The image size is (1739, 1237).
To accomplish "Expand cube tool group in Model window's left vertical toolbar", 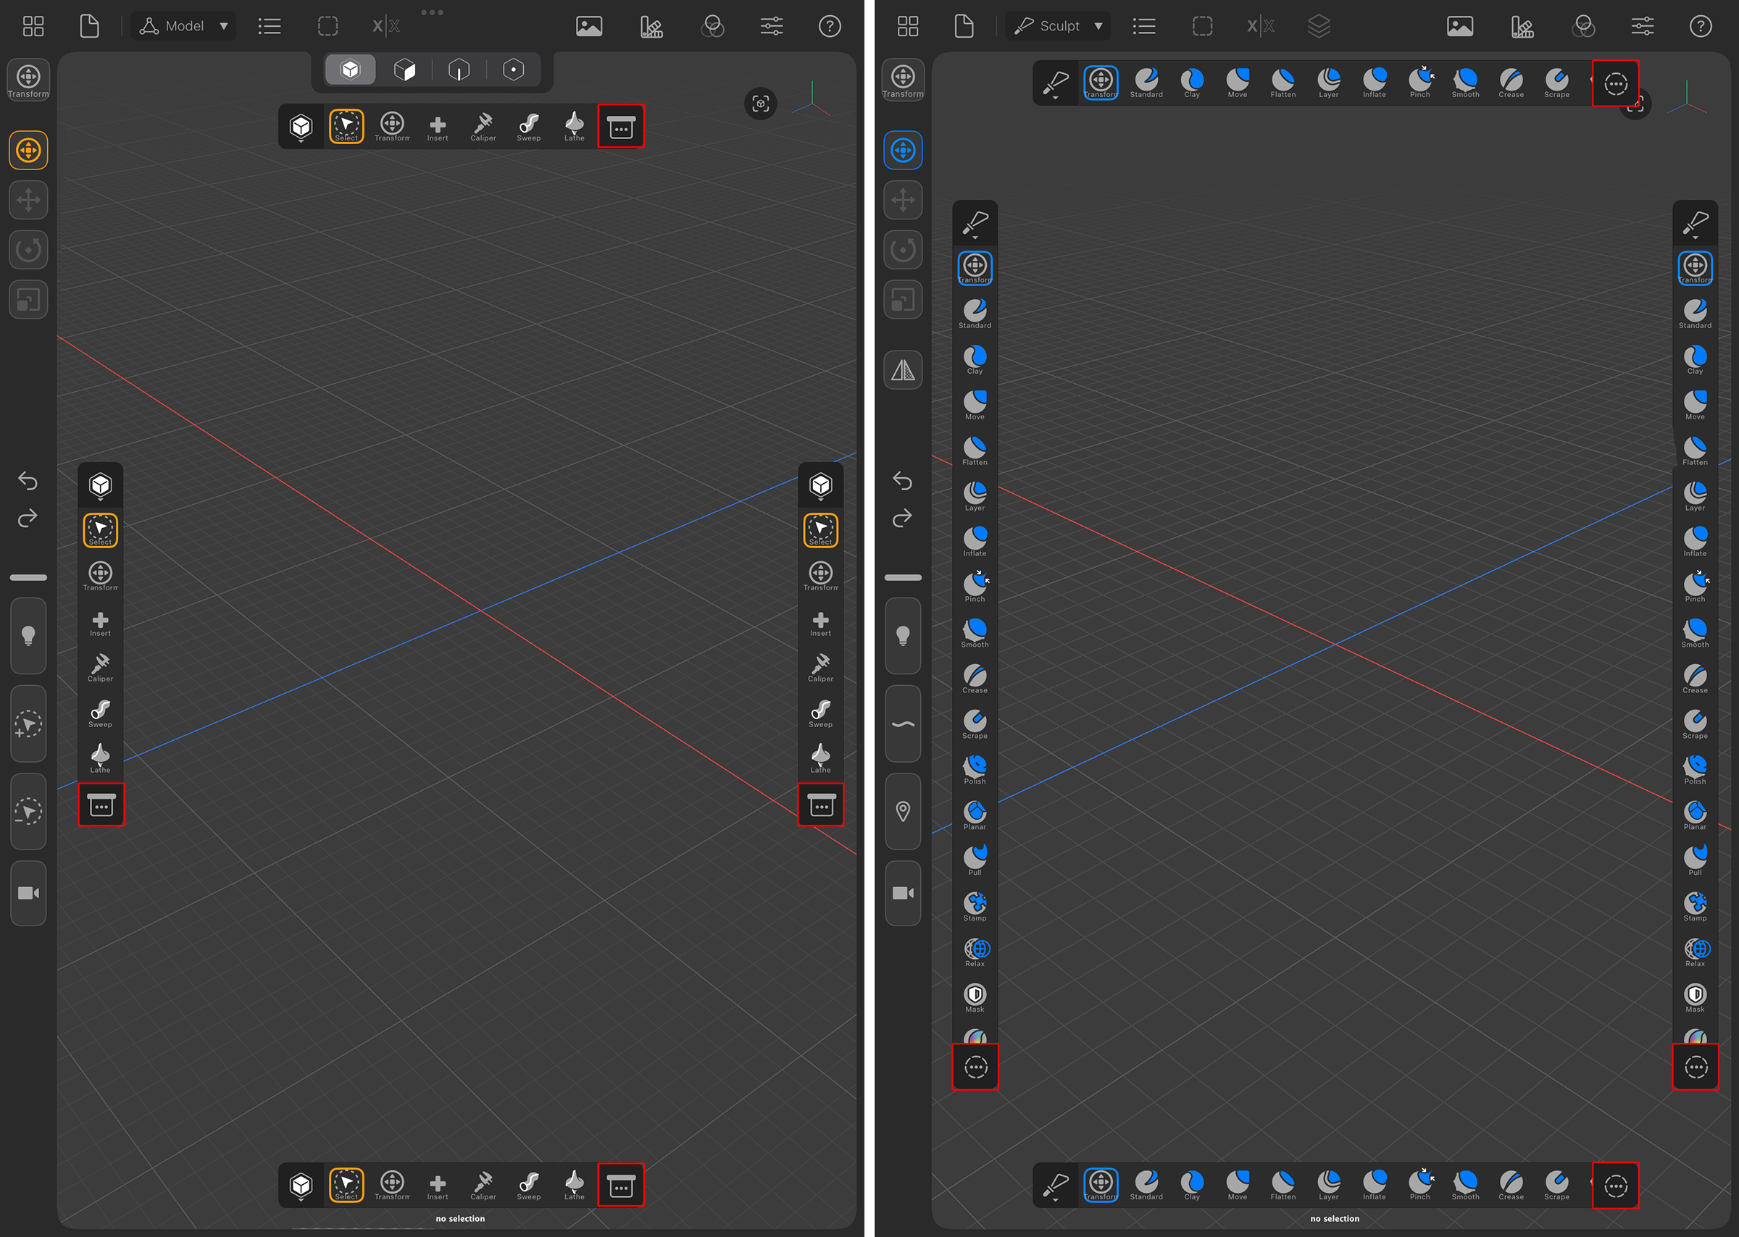I will click(x=101, y=485).
